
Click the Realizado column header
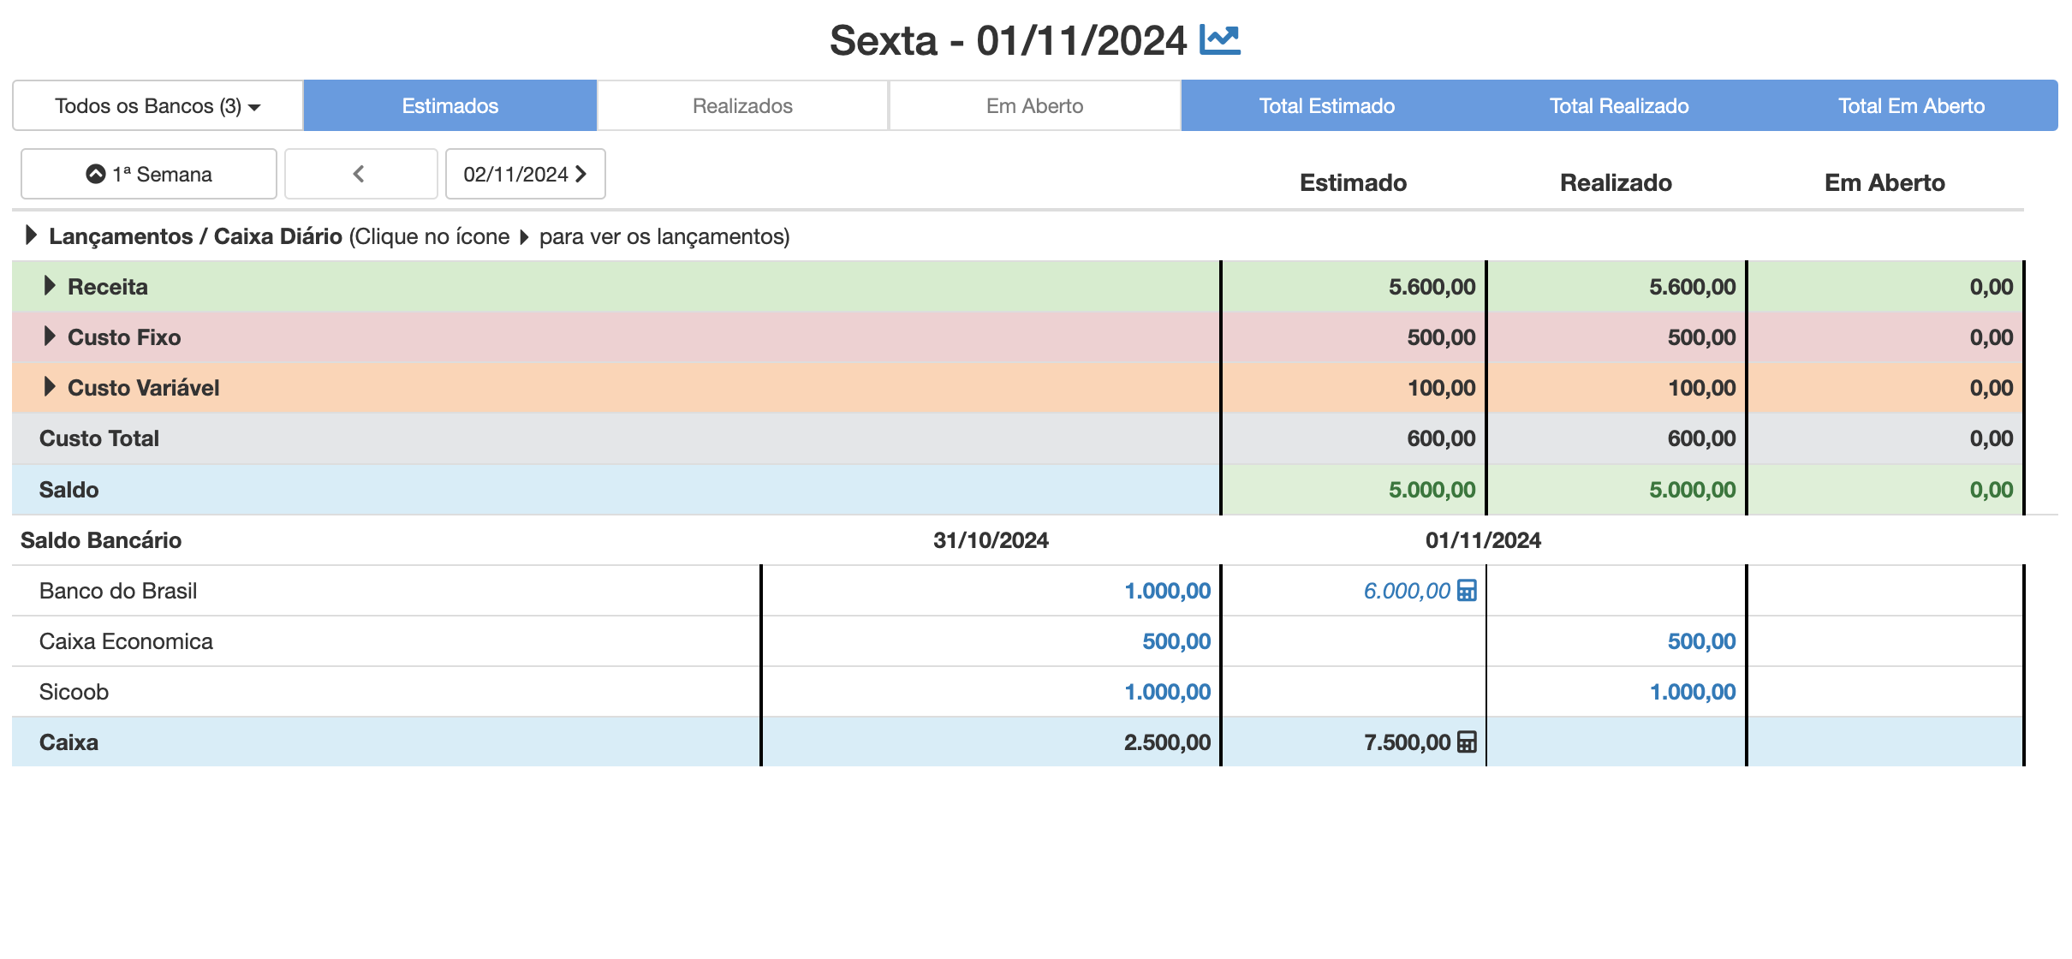click(1616, 182)
